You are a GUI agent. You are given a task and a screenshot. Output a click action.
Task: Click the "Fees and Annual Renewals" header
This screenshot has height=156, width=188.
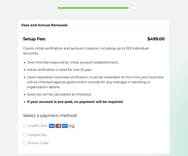pyautogui.click(x=44, y=25)
